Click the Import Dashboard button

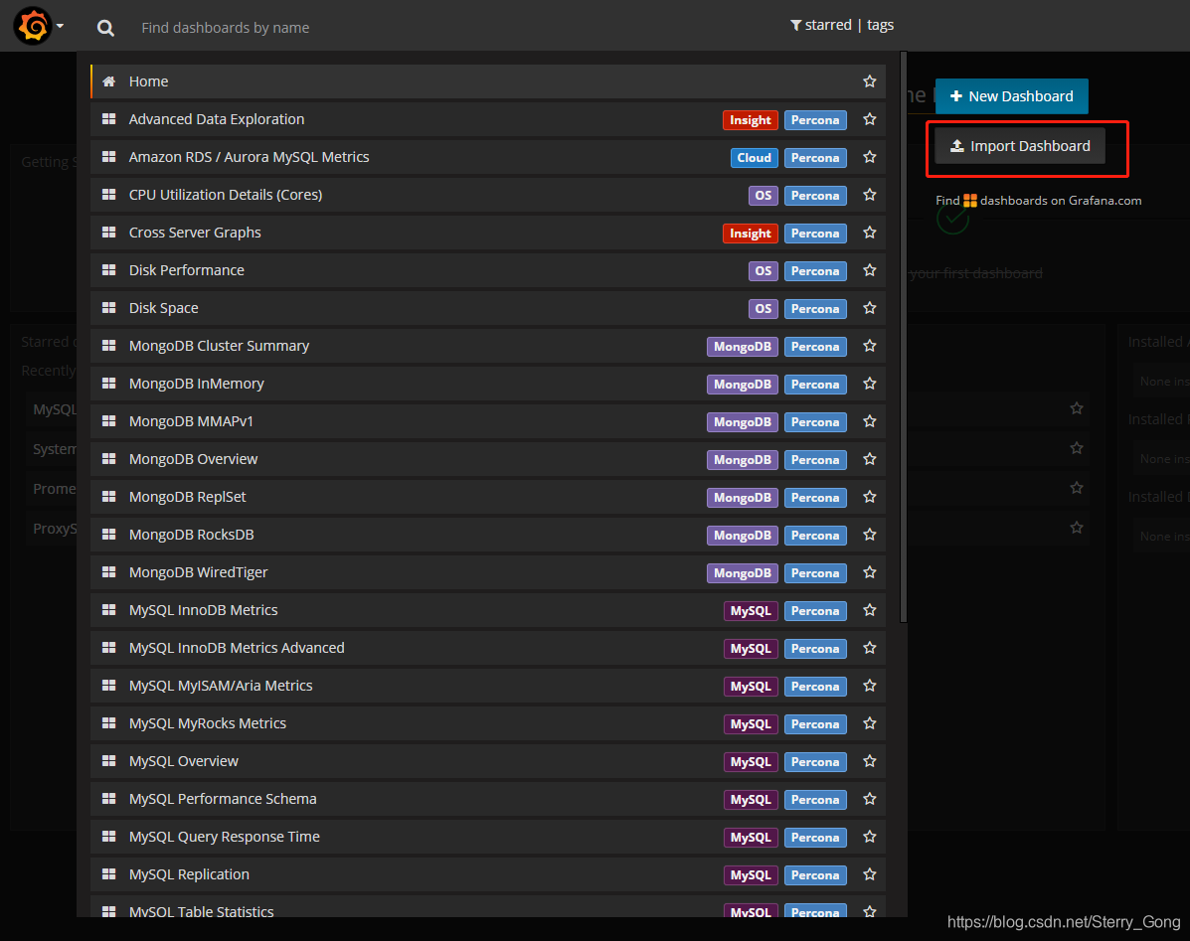(1020, 146)
